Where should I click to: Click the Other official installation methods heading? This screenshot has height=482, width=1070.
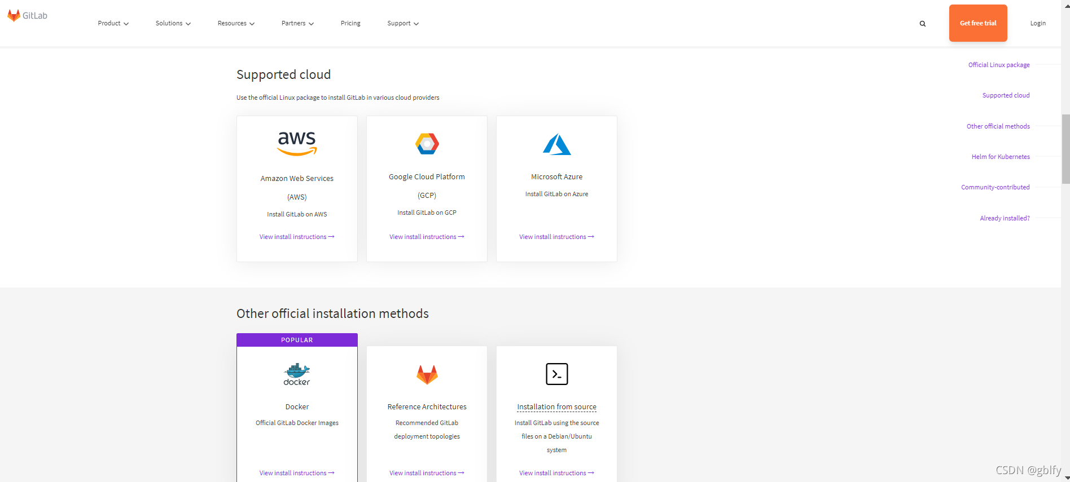(332, 313)
